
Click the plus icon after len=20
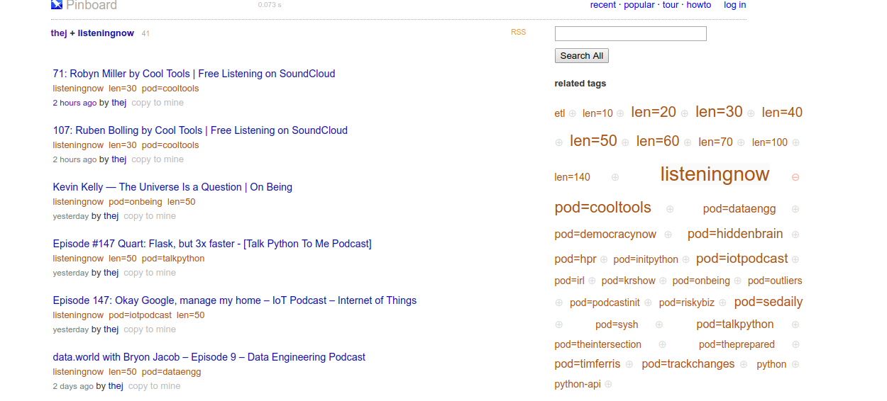click(685, 113)
